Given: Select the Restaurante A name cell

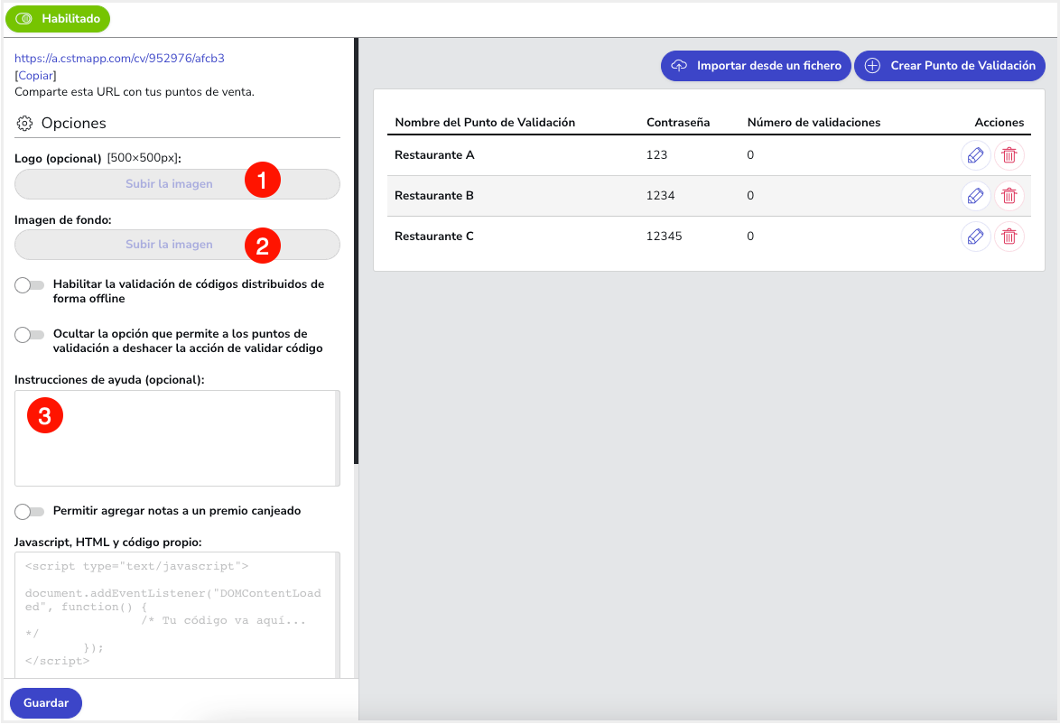Looking at the screenshot, I should point(434,154).
